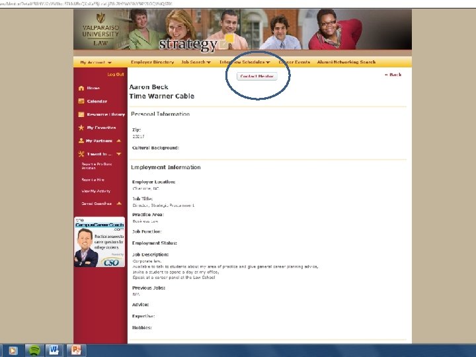Open the Interview Schedules dropdown

(245, 62)
